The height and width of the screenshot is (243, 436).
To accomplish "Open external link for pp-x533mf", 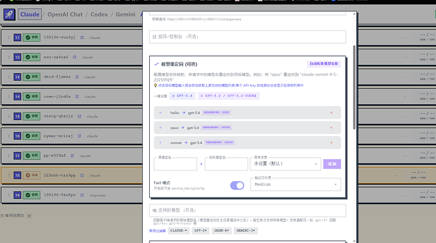I will click(x=72, y=156).
